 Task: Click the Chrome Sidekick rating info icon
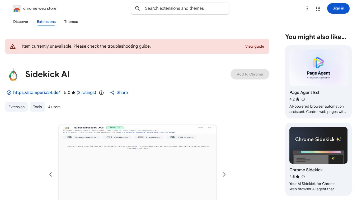tap(303, 177)
